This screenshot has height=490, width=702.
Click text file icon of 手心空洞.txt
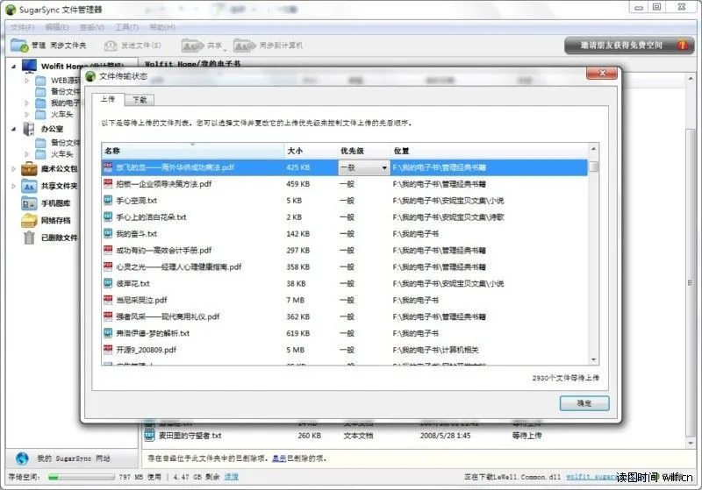coord(108,200)
